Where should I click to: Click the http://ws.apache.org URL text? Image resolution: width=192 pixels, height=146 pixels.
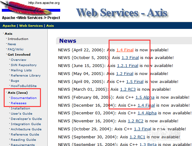click(44, 3)
